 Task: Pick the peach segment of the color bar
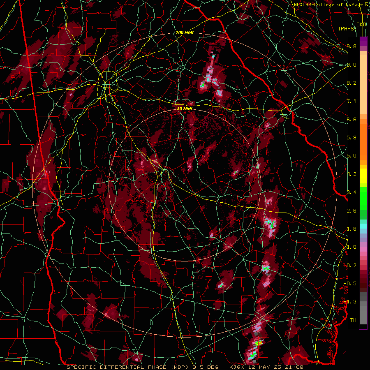click(x=363, y=84)
